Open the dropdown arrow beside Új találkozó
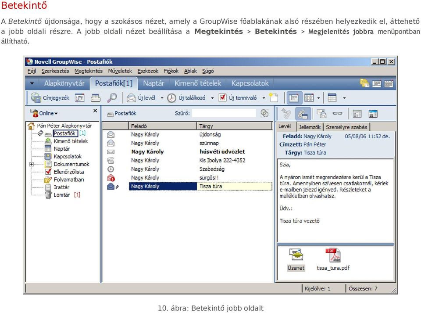421x313 pixels. coord(212,98)
